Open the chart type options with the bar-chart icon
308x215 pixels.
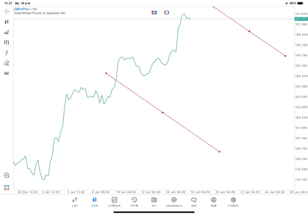pos(7,32)
